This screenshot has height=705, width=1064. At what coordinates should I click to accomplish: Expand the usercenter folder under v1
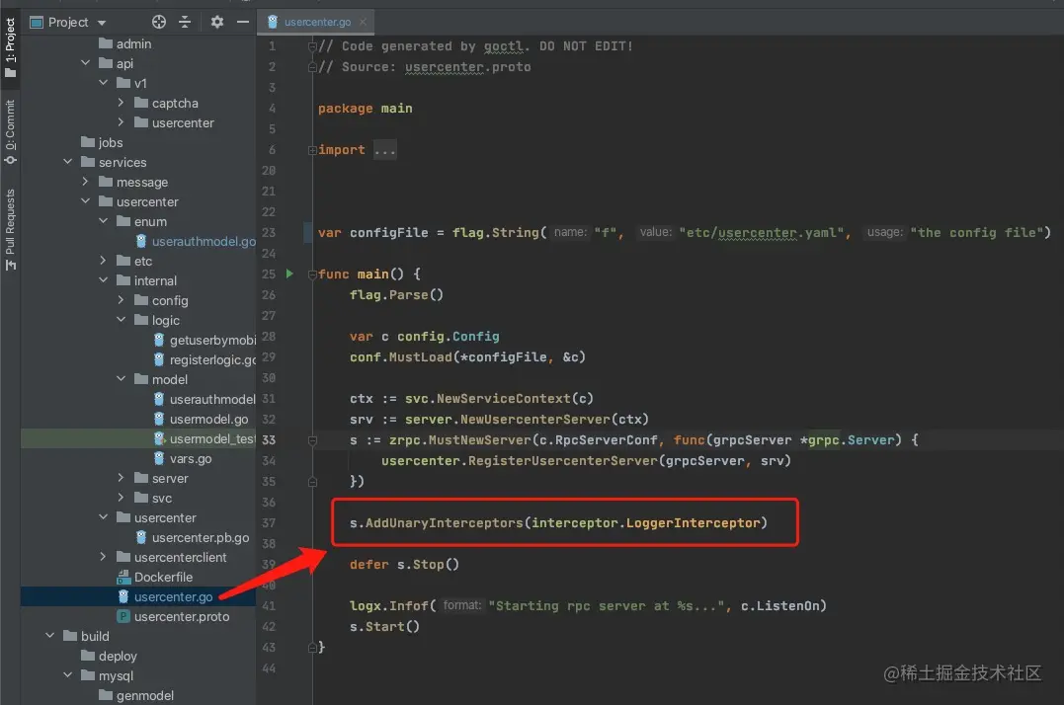pos(121,122)
